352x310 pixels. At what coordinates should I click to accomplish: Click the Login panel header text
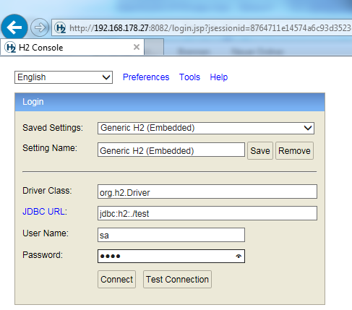click(x=33, y=102)
